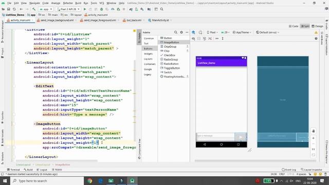Open the SDK Manager toolbar icon

point(142,9)
